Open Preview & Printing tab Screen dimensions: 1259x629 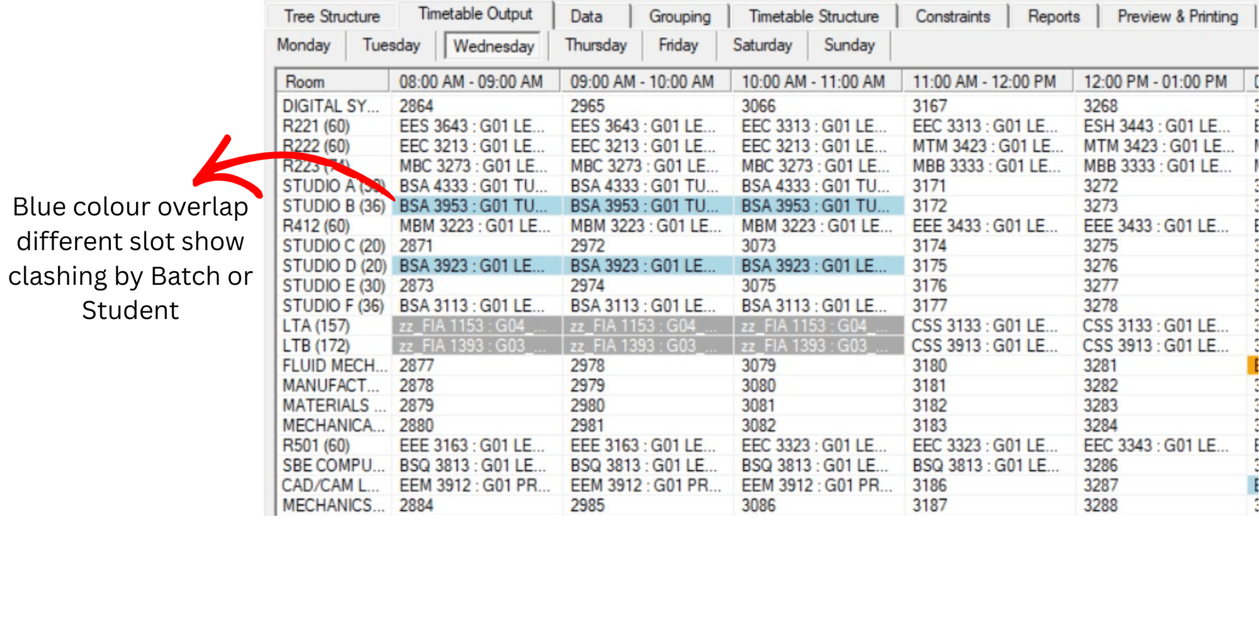tap(1178, 16)
